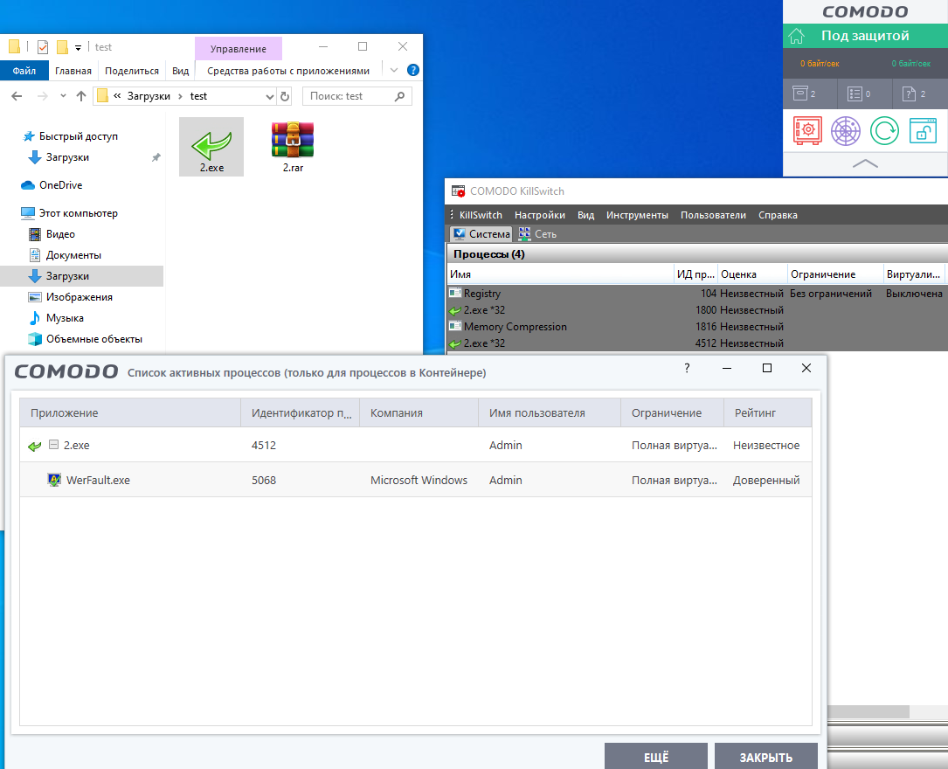Screen dimensions: 948x769
Task: Collapse the COMODO widget with chevron up
Action: click(x=865, y=163)
